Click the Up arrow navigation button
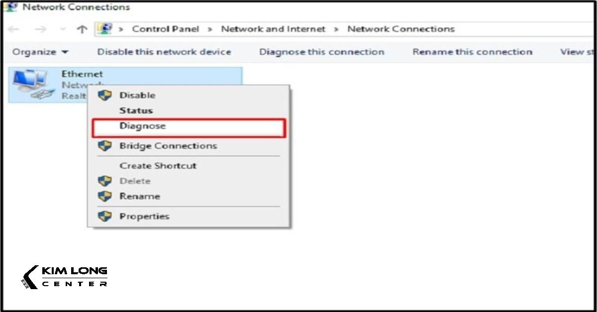Viewport: 597px width, 312px height. coord(82,29)
